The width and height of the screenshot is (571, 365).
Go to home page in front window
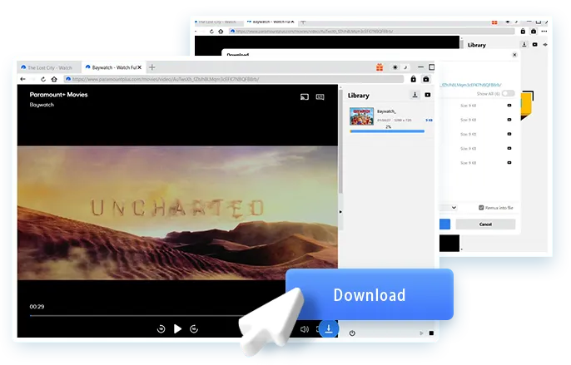pos(54,79)
